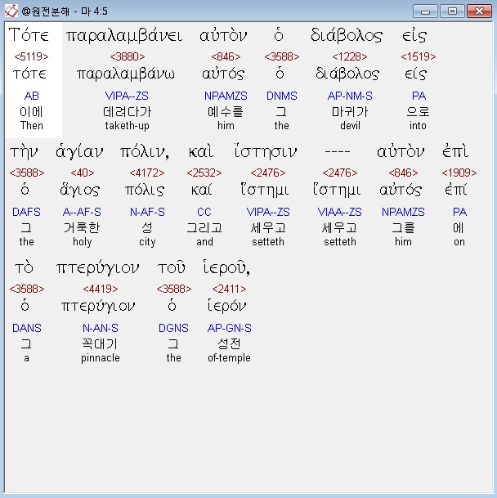Click Strong's number <1228>
The width and height of the screenshot is (497, 498).
point(349,56)
